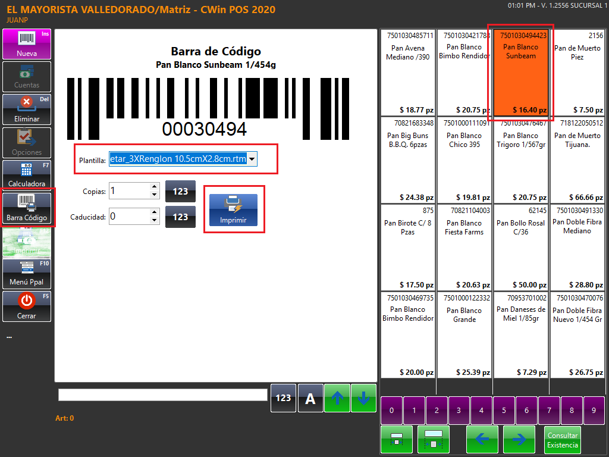The image size is (609, 457).
Task: Click the search input field below barcode panel
Action: point(162,395)
